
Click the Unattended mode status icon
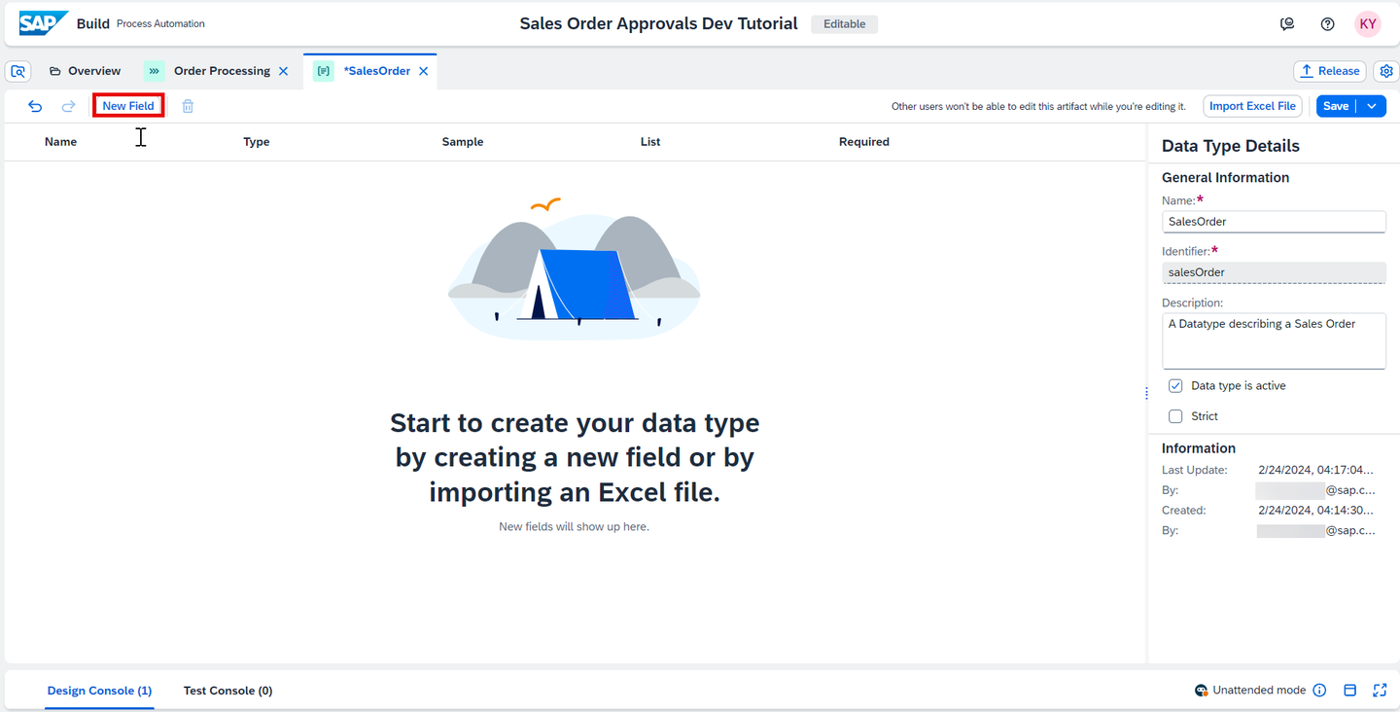(x=1202, y=691)
